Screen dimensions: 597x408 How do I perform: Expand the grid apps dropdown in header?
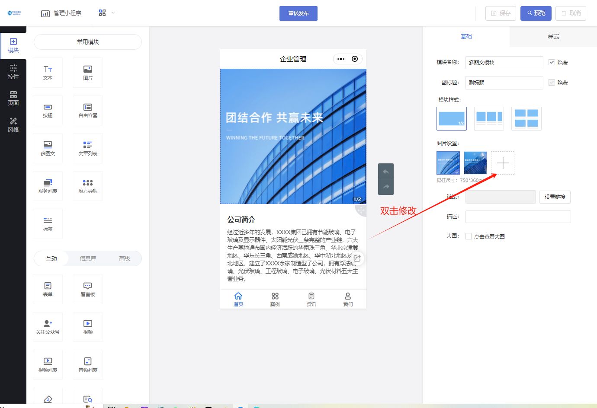[107, 13]
